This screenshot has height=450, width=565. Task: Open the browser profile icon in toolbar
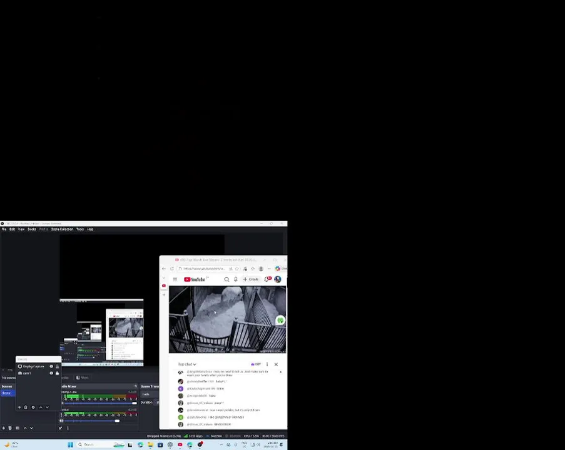(261, 269)
